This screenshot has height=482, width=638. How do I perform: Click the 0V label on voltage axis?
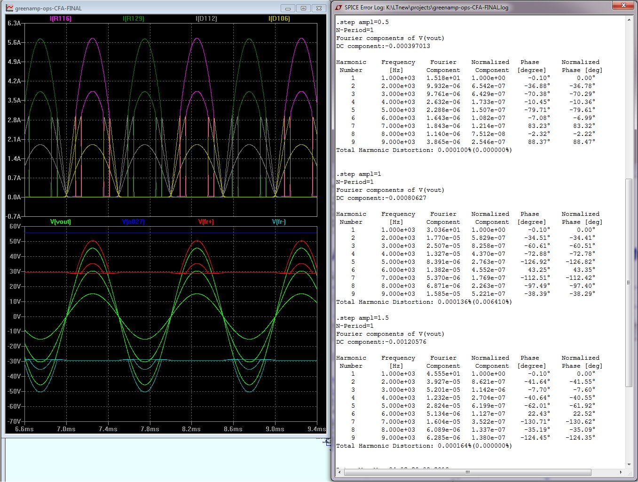(x=17, y=316)
